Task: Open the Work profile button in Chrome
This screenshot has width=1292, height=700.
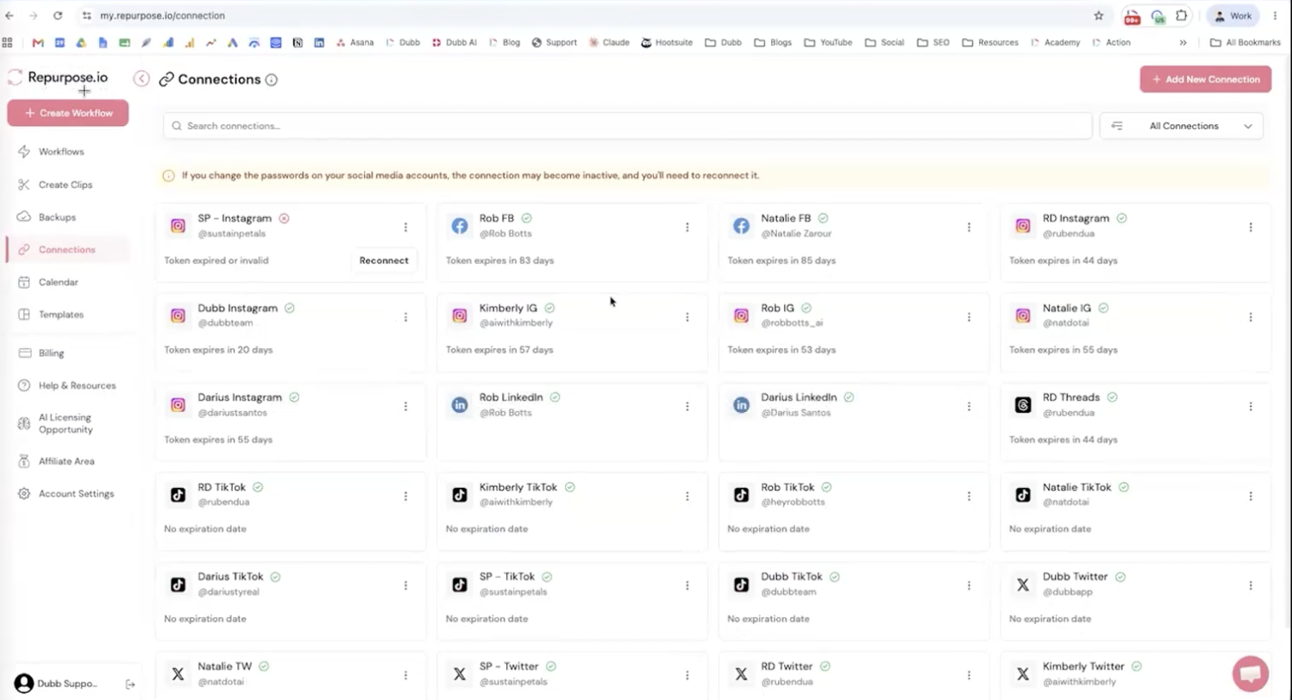Action: 1233,16
